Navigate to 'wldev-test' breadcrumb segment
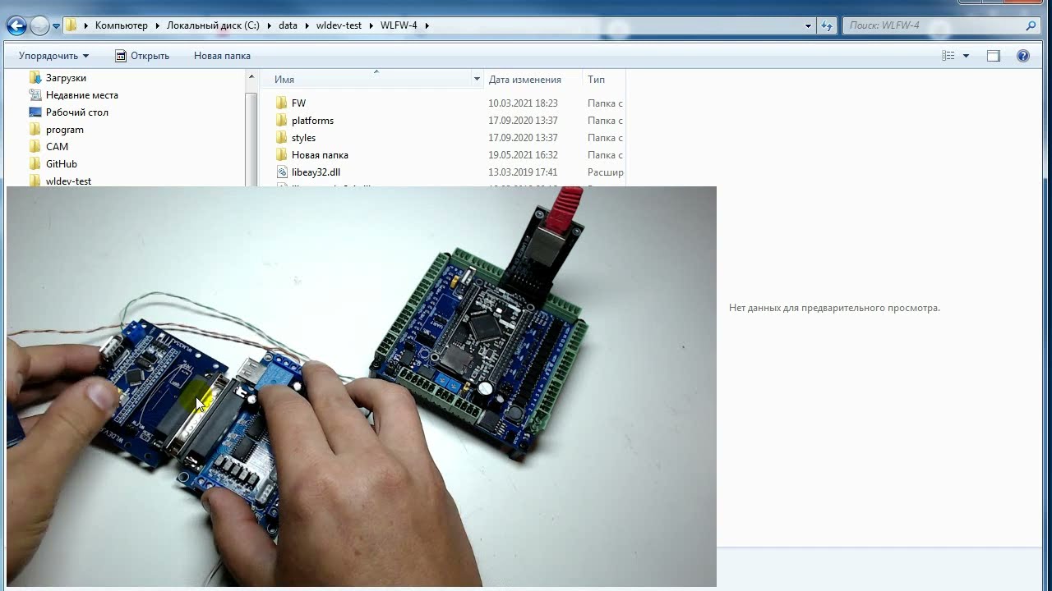Screen dimensions: 1052x591 click(339, 25)
